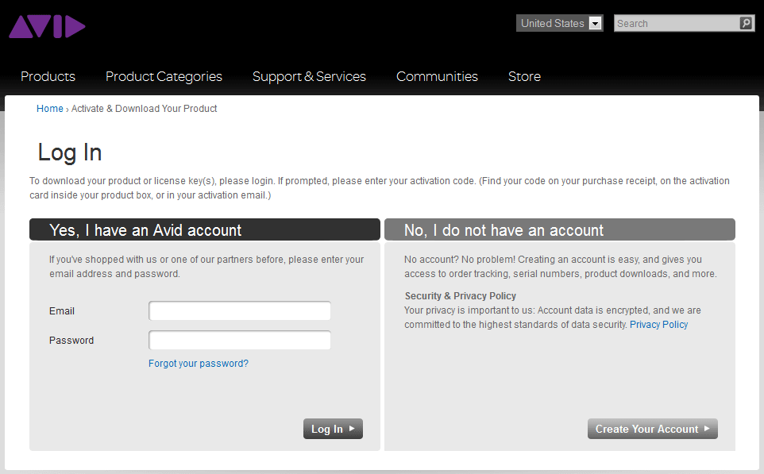Screen dimensions: 764x474
Task: Open the Products menu
Action: pyautogui.click(x=48, y=77)
